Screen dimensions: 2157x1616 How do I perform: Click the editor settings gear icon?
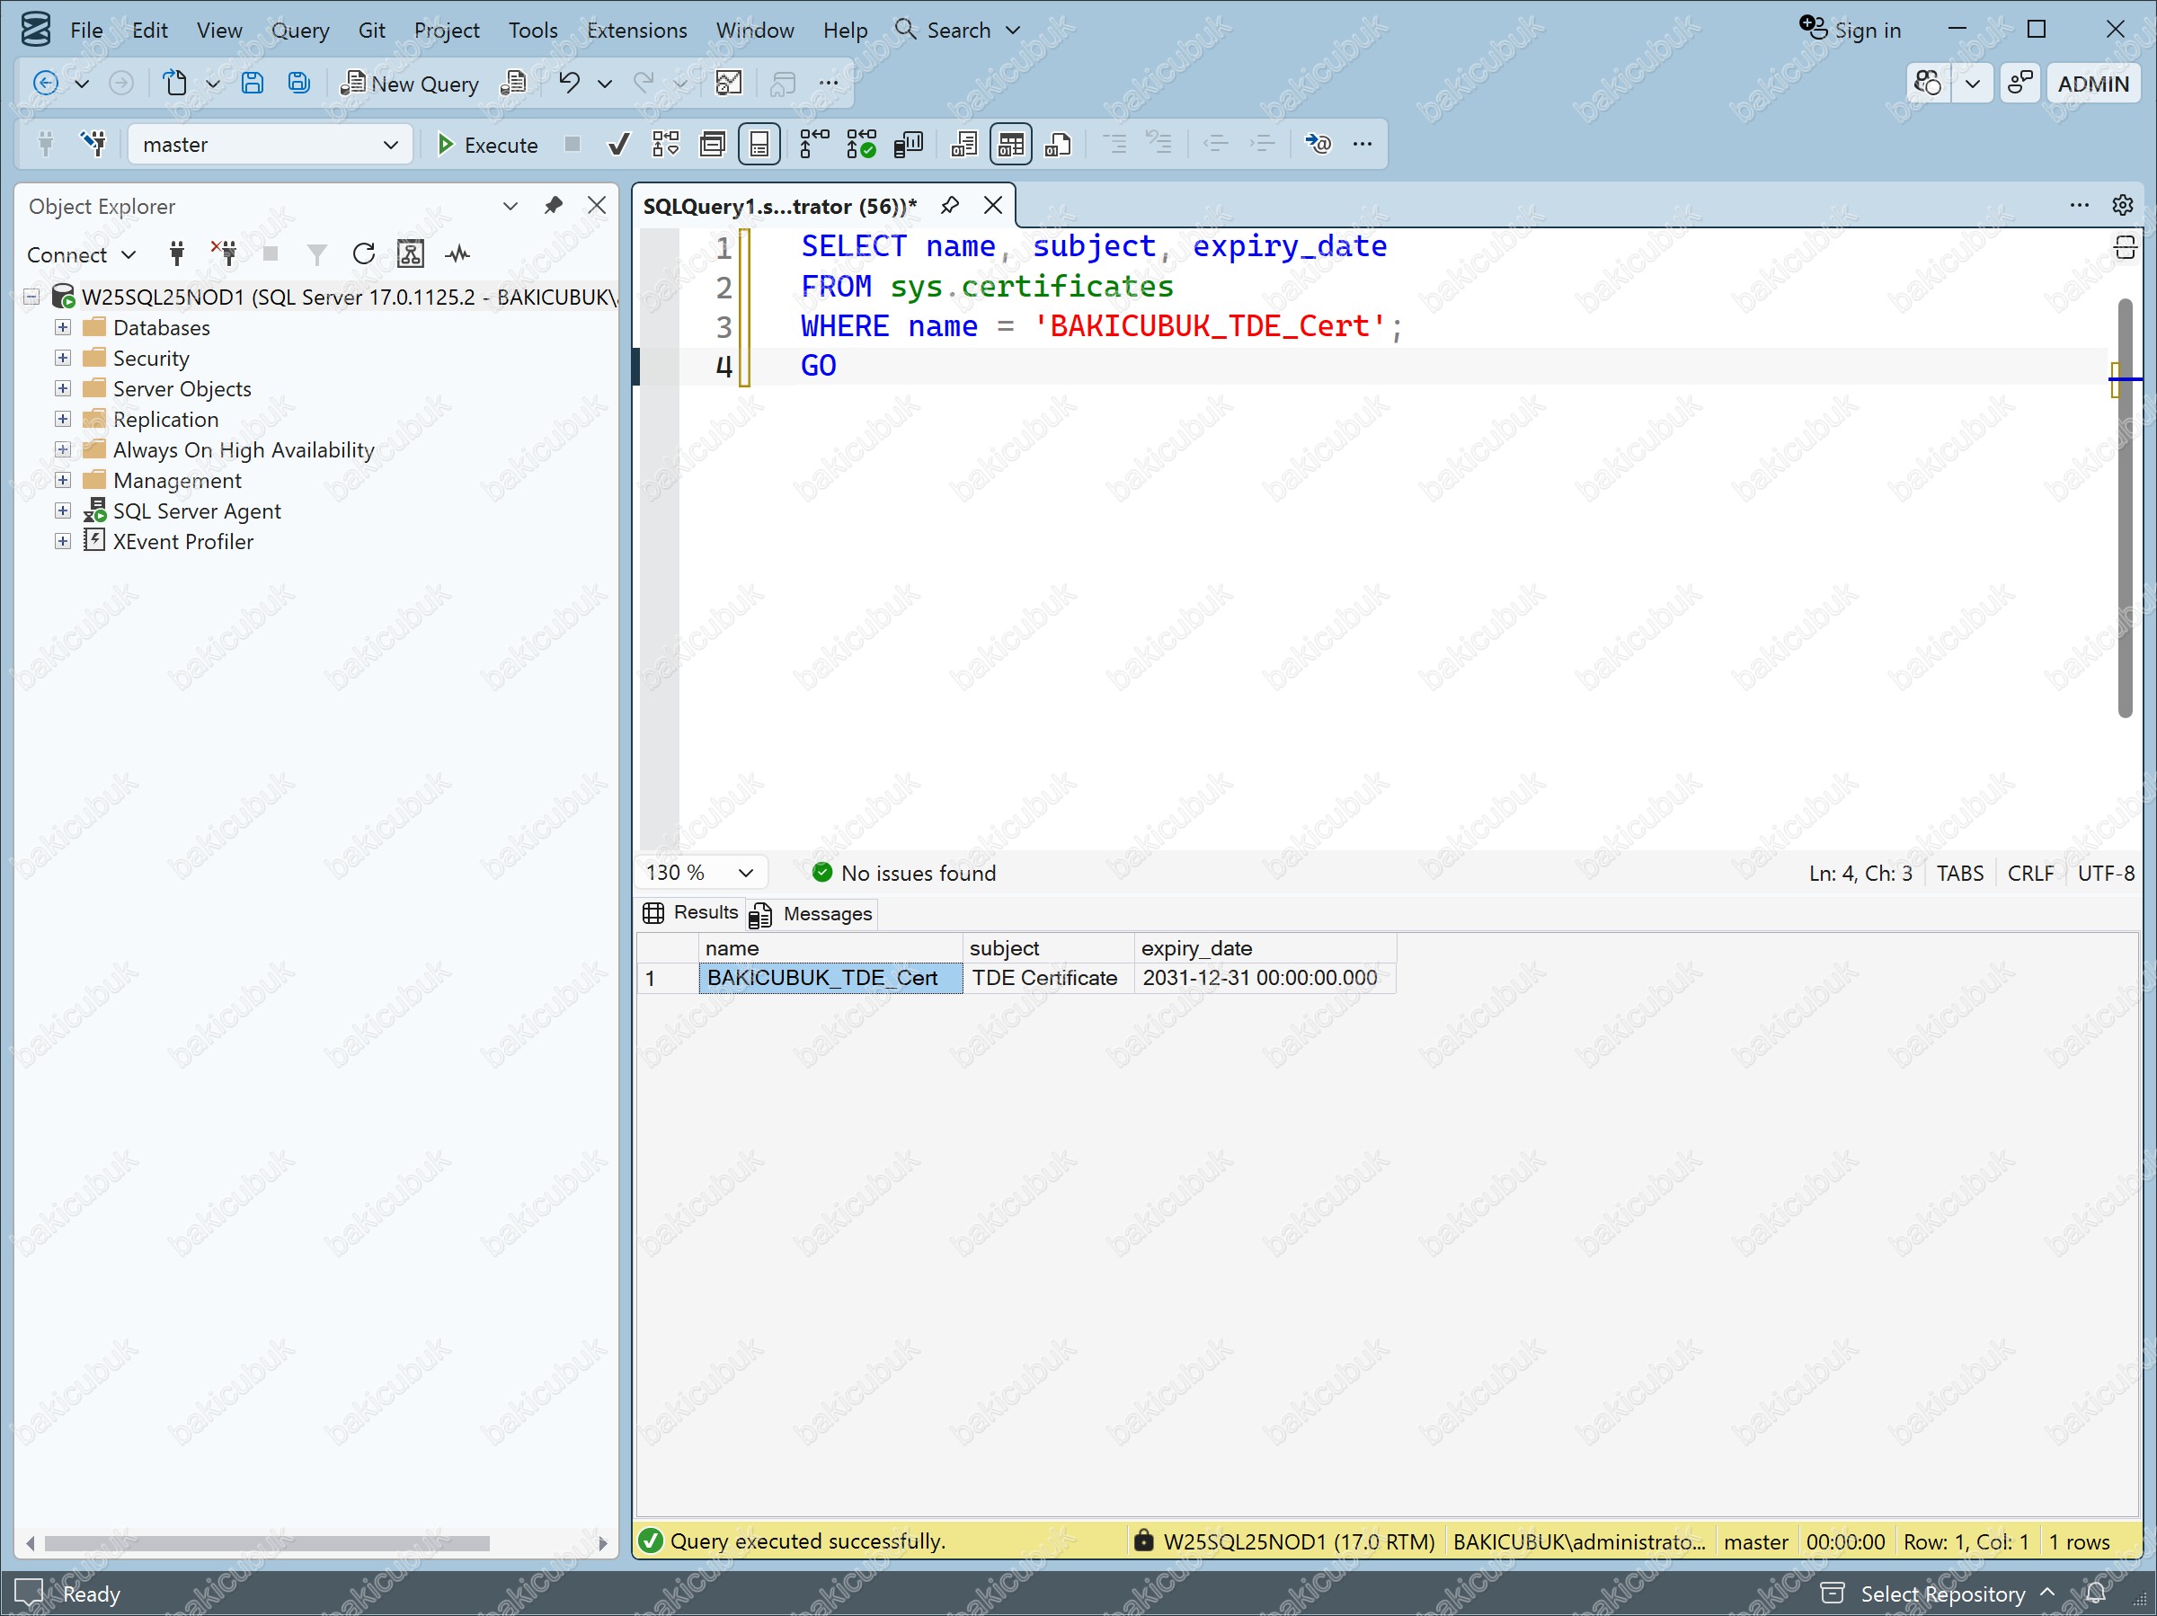tap(2122, 206)
